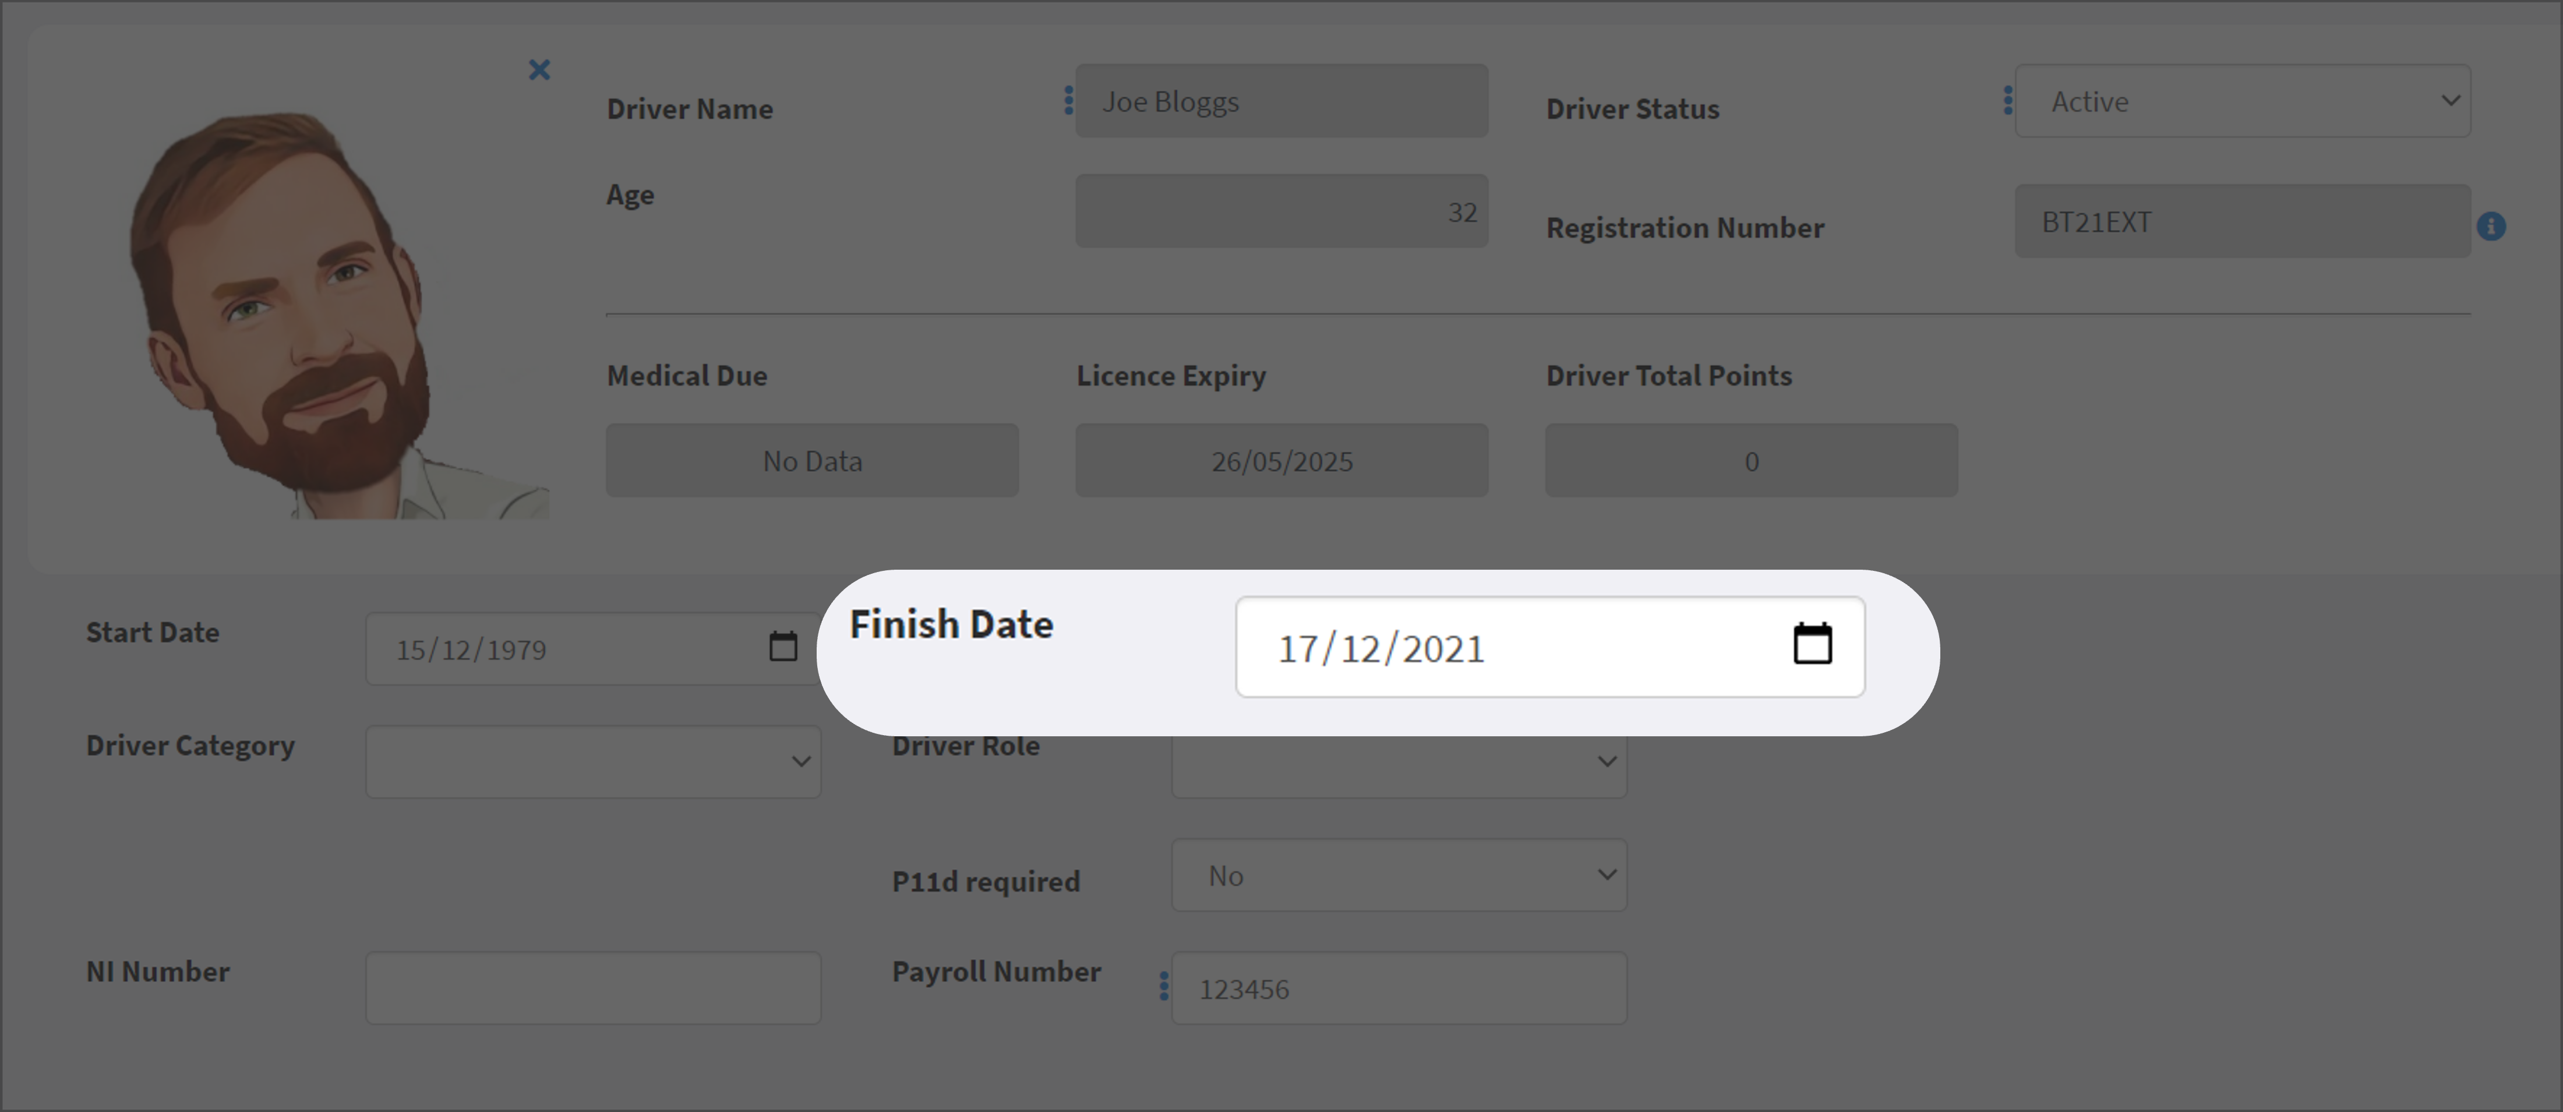Open the Start Date calendar picker
This screenshot has width=2563, height=1112.
(x=783, y=647)
